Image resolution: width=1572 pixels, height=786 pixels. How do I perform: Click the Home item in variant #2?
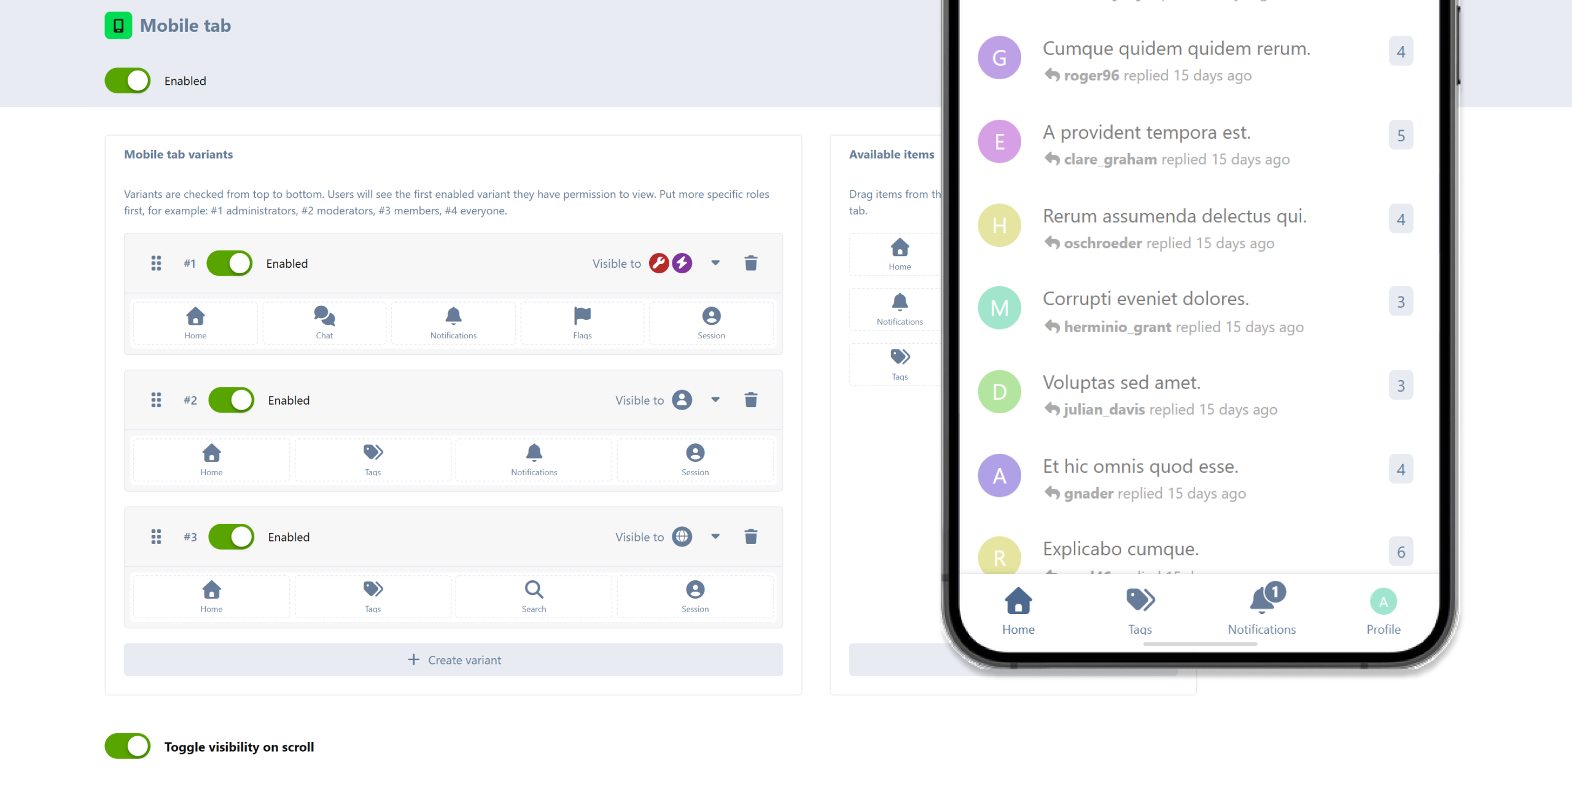[x=211, y=460]
